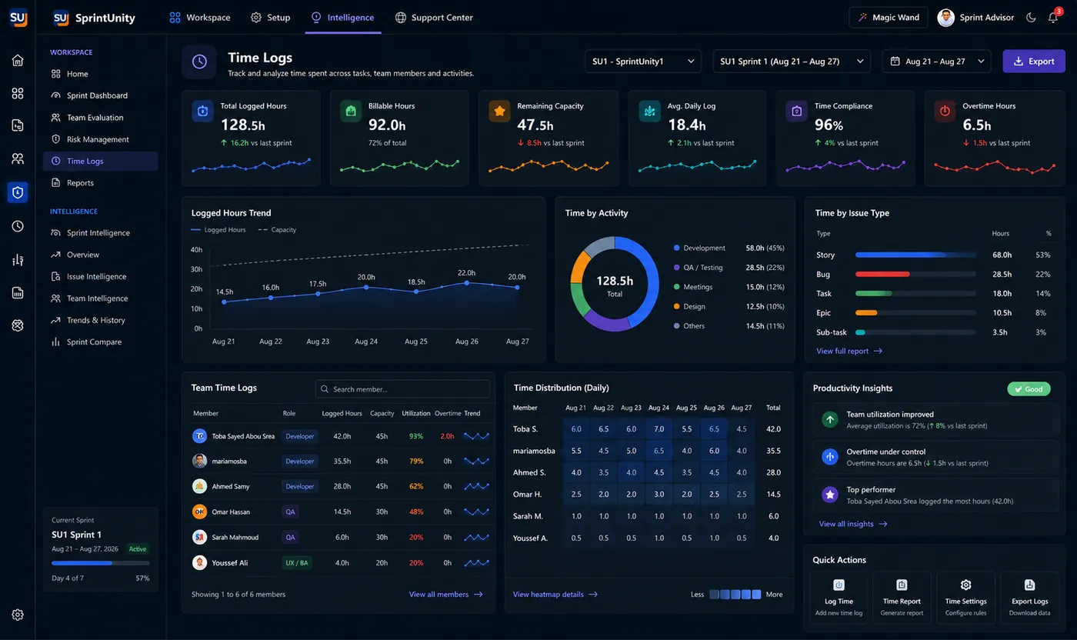Click the Aug 26 point on trend chart

coord(467,283)
